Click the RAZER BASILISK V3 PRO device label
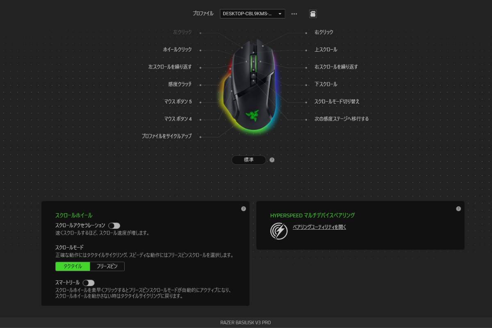This screenshot has width=492, height=328. pyautogui.click(x=246, y=323)
